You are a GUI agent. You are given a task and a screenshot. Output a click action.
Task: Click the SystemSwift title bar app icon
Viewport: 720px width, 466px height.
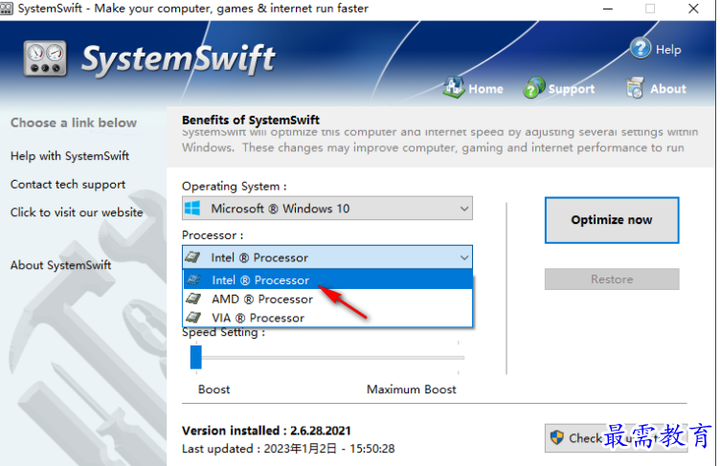(x=7, y=9)
